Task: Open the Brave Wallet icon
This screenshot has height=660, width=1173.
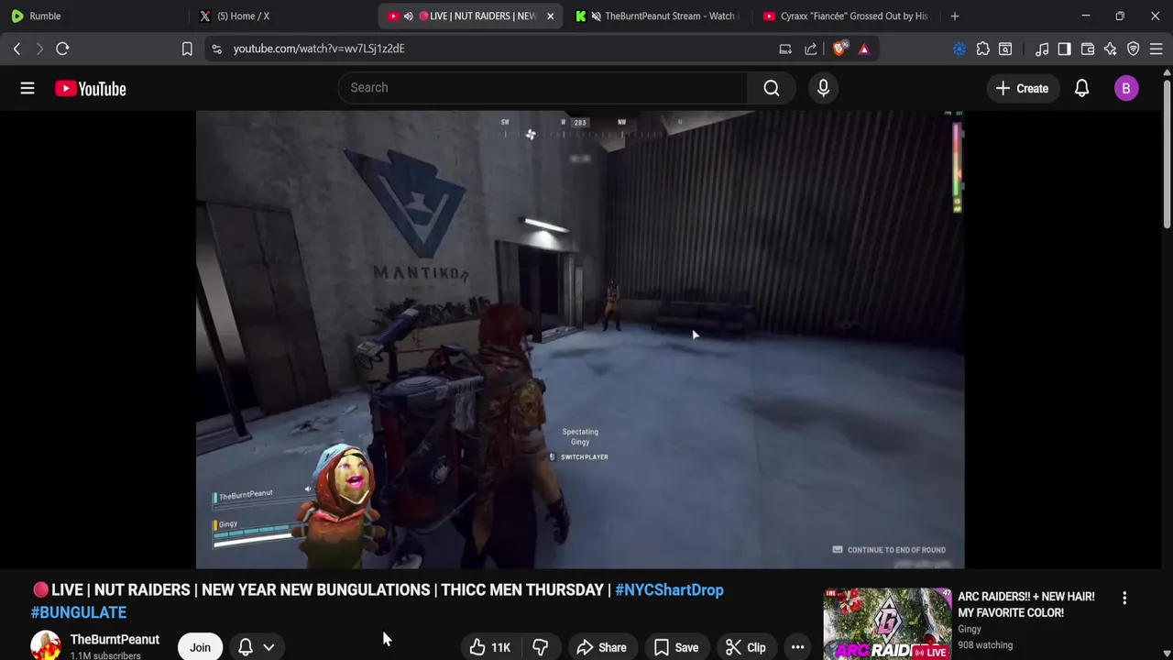Action: click(x=1088, y=49)
